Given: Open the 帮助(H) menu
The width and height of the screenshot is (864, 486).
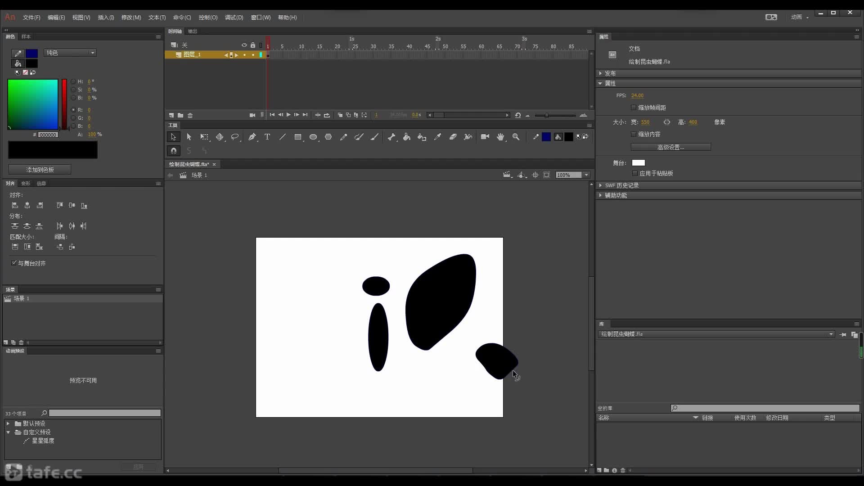Looking at the screenshot, I should click(x=288, y=18).
